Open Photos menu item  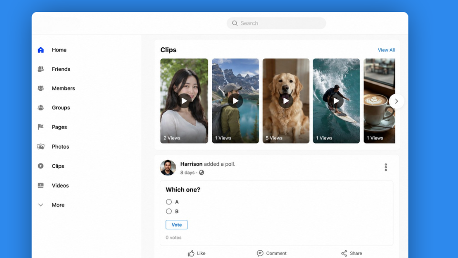pos(61,147)
